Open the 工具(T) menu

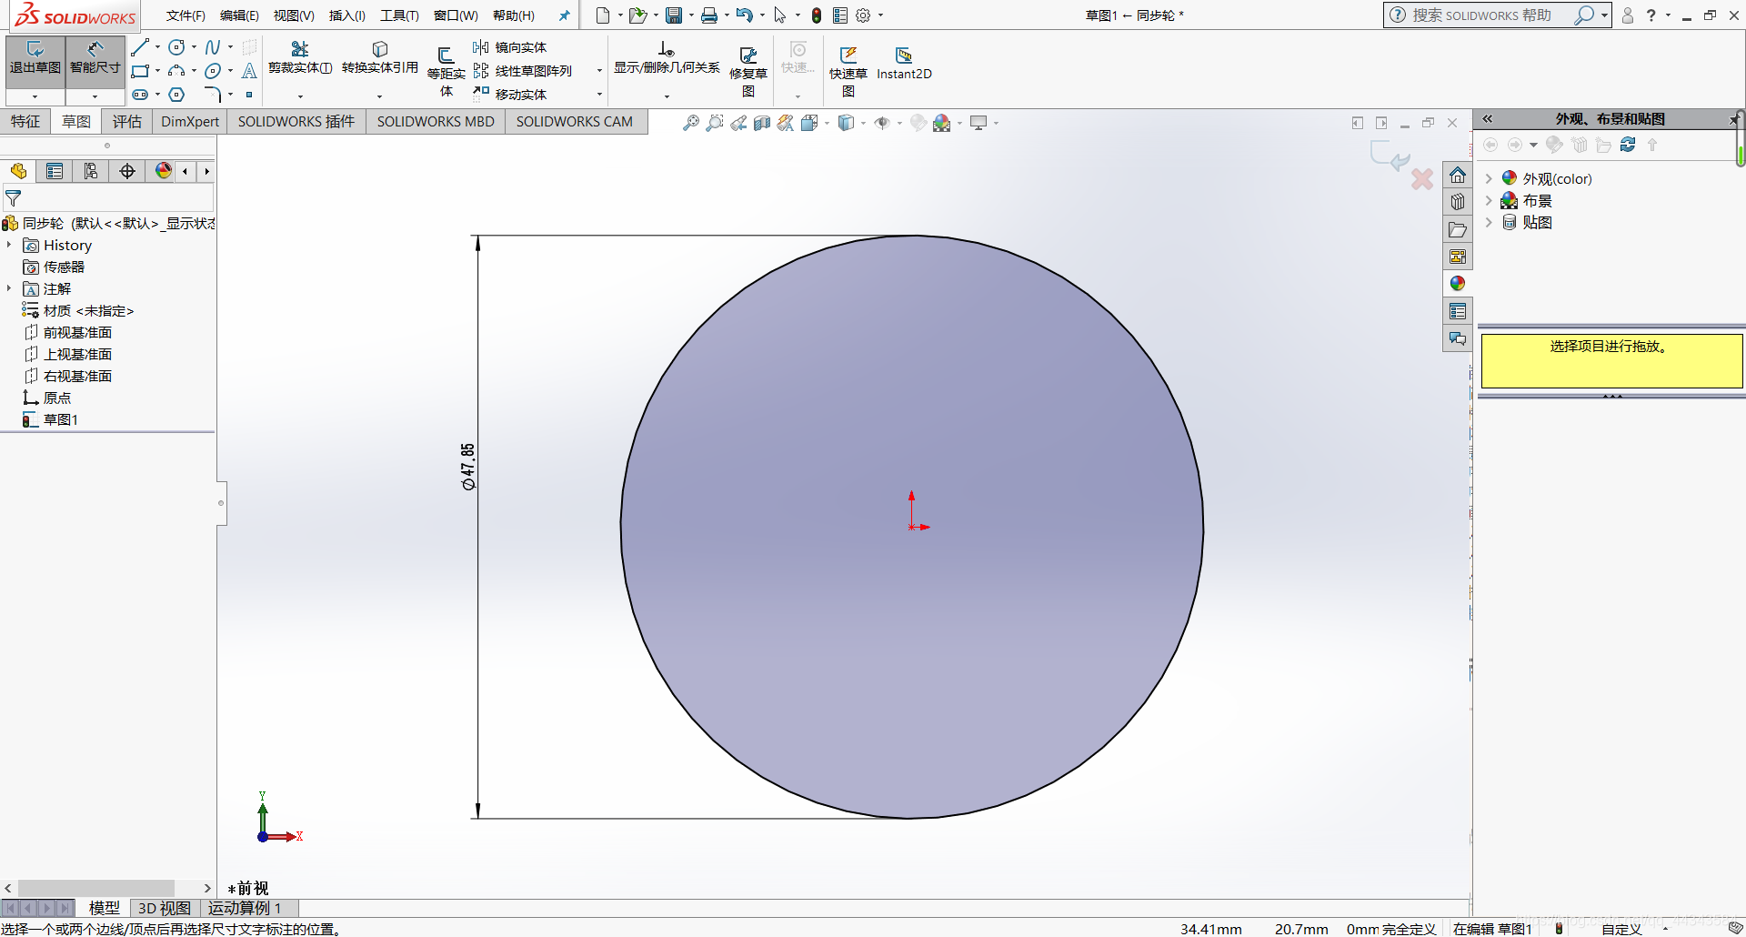tap(399, 15)
